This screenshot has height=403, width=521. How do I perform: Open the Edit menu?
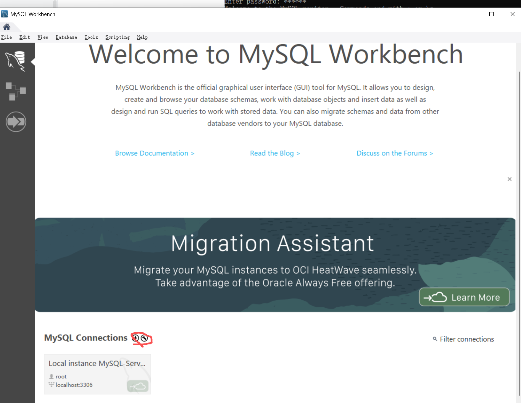(25, 37)
